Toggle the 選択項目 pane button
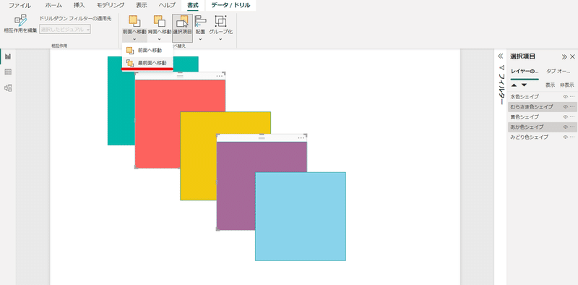The width and height of the screenshot is (578, 285). coord(183,25)
